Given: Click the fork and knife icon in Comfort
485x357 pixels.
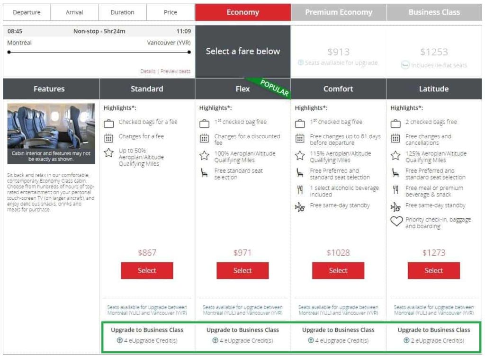Looking at the screenshot, I should [x=300, y=190].
